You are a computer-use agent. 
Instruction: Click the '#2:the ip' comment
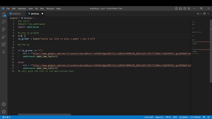click(24, 45)
